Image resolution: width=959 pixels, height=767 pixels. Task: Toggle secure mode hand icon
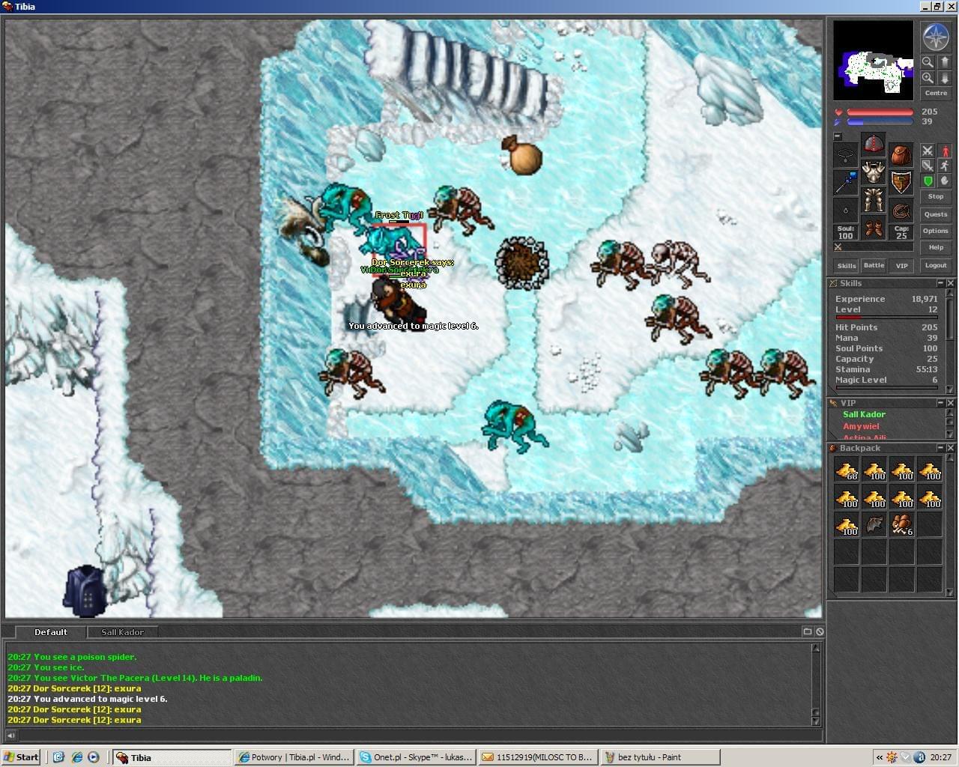[944, 181]
